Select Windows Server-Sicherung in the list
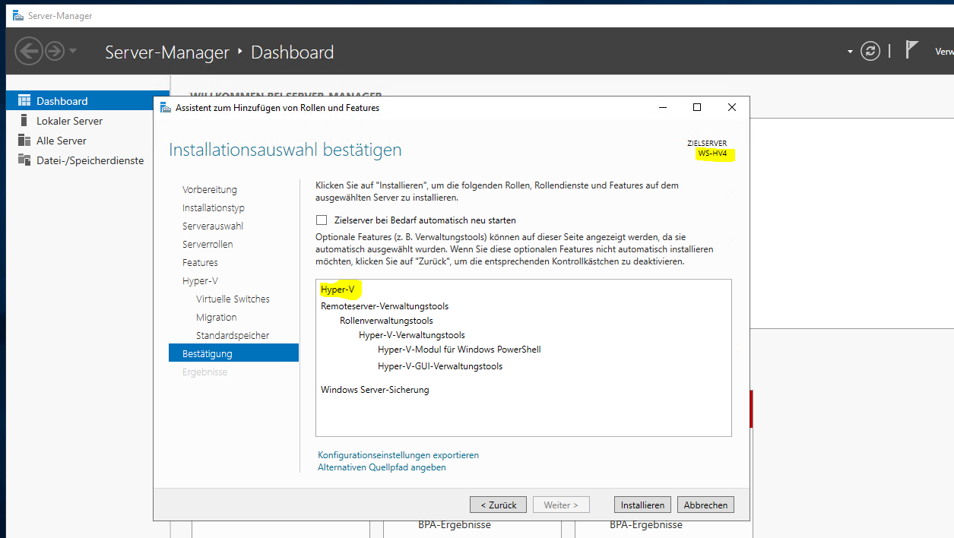Screen dimensions: 954x538 pos(375,390)
